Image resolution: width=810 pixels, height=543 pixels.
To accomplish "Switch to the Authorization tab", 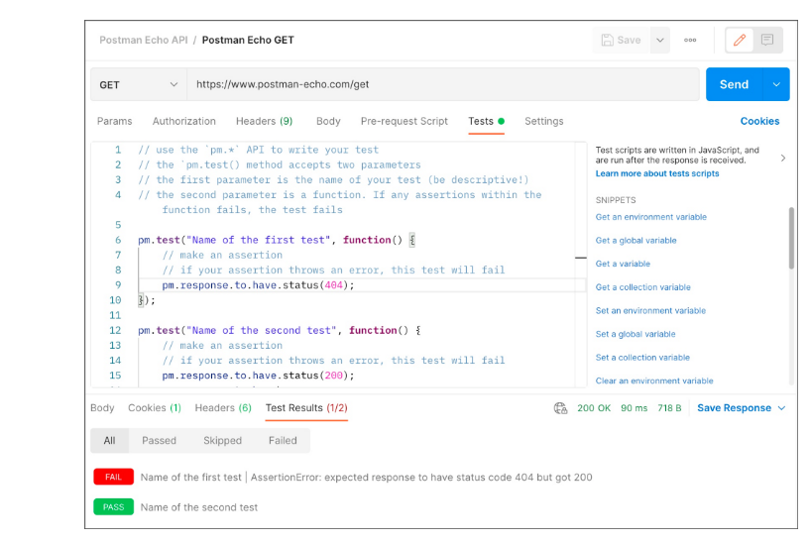I will tap(183, 121).
